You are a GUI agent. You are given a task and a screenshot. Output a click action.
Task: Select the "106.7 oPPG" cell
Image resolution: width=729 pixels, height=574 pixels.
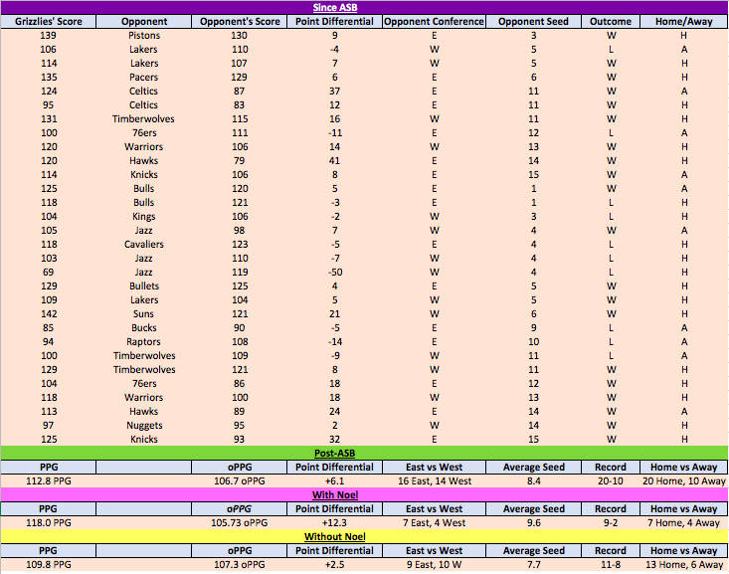pyautogui.click(x=240, y=480)
